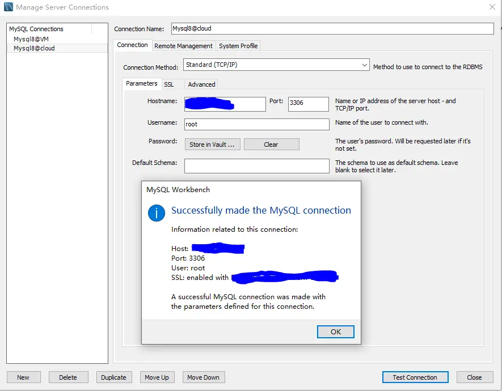Viewport: 502px width, 391px height.
Task: Click into the Username field
Action: [x=257, y=124]
